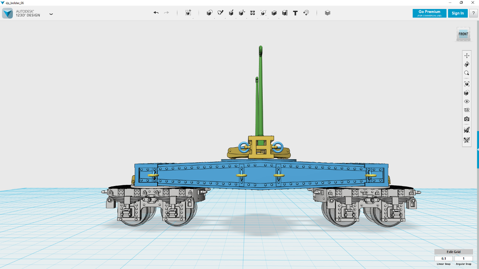Toggle the sketch snapping icon at bar bottom
The height and width of the screenshot is (269, 479).
pos(467,140)
